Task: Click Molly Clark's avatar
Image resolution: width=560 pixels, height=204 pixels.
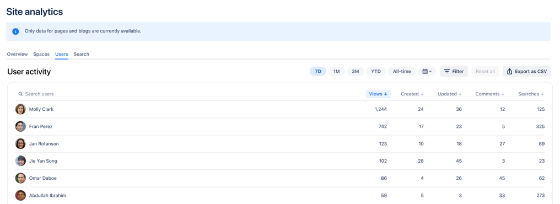Action: pos(20,109)
